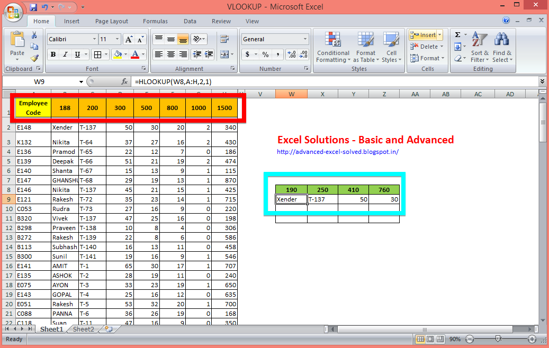The image size is (549, 348).
Task: Switch to Page Layout view in status bar
Action: pyautogui.click(x=430, y=339)
